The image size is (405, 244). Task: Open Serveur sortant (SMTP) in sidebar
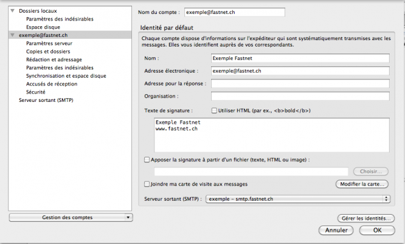point(46,100)
